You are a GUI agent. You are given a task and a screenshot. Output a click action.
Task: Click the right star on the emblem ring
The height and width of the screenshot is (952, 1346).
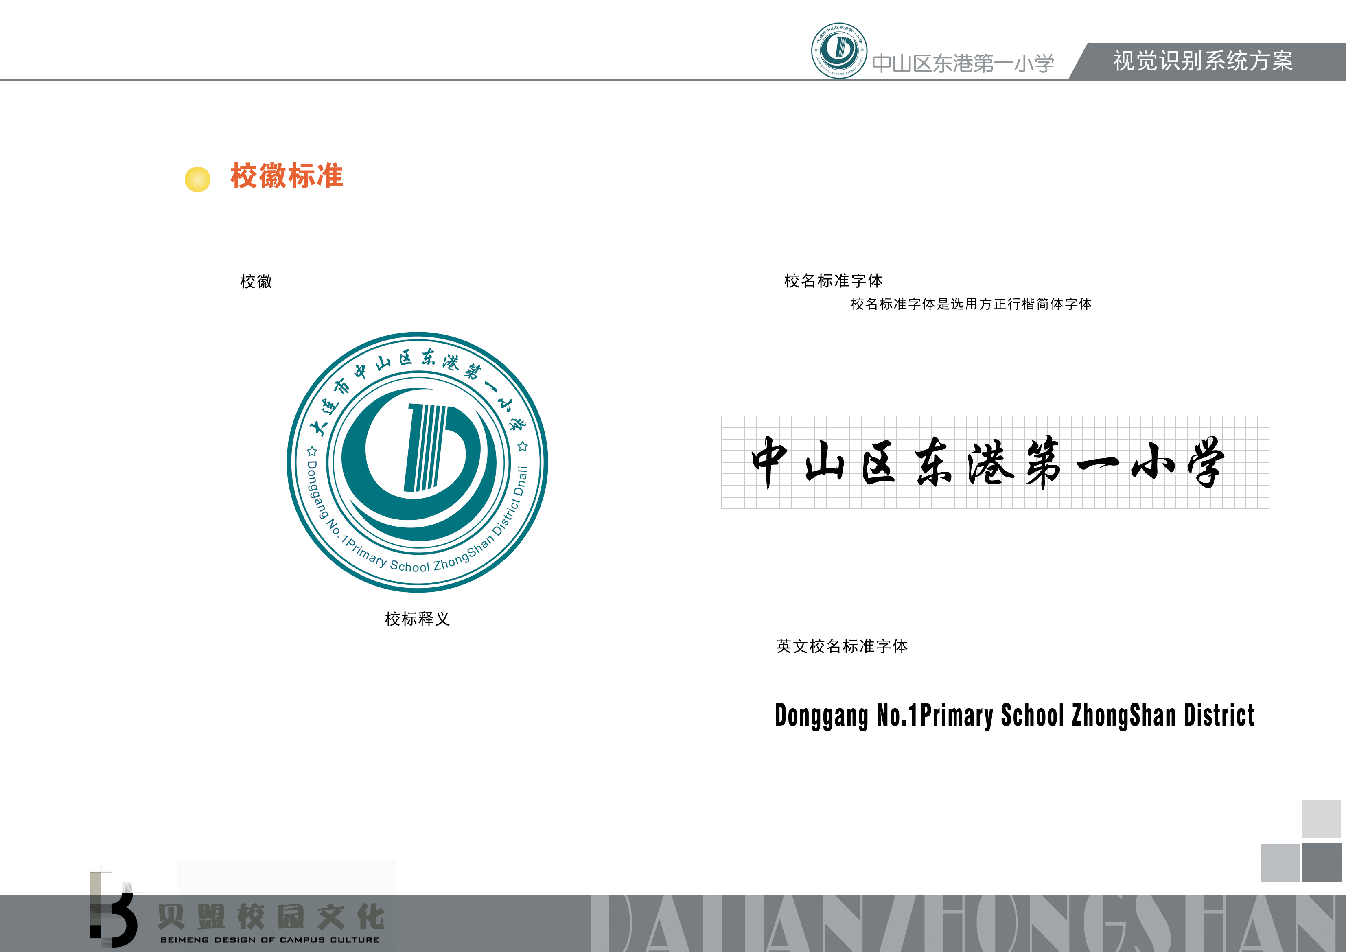523,446
